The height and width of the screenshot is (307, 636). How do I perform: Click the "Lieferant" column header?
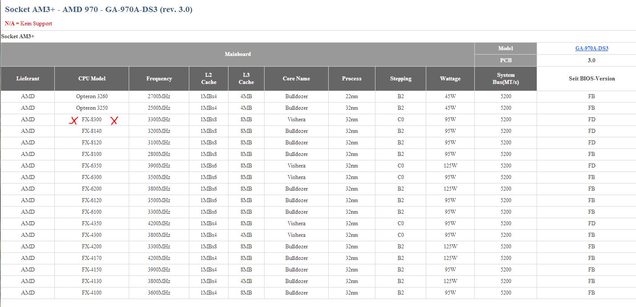(28, 79)
